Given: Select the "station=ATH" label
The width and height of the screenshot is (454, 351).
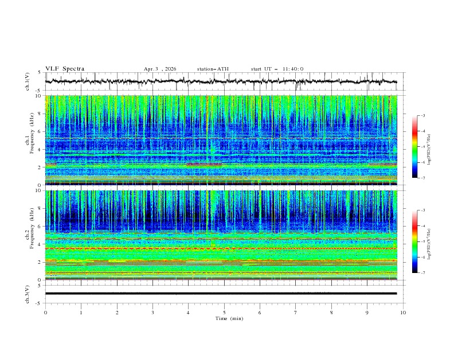Looking at the screenshot, I should (x=213, y=69).
